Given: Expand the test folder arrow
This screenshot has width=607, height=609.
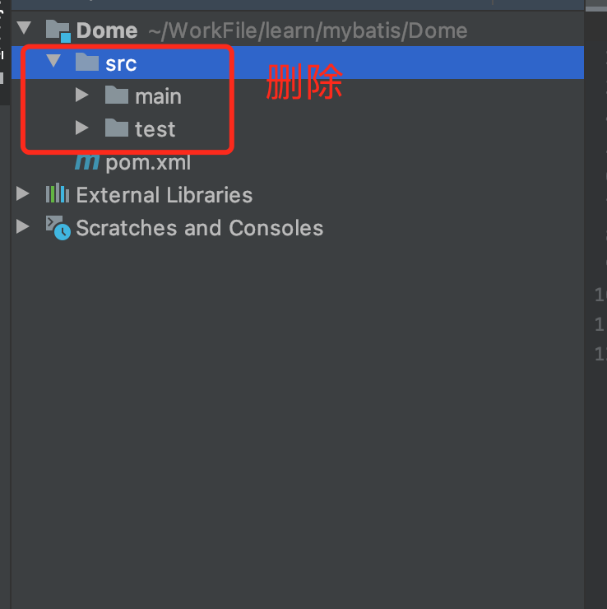Looking at the screenshot, I should pos(82,128).
